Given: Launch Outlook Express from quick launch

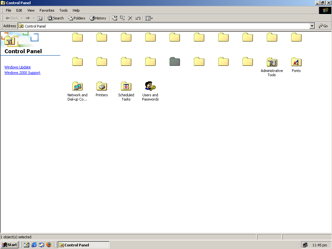Looking at the screenshot, I should (x=41, y=245).
